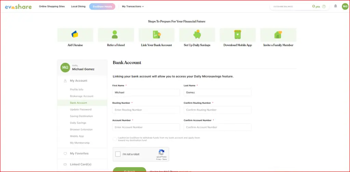Click the Bank Account heading text
The height and width of the screenshot is (172, 350).
point(127,62)
